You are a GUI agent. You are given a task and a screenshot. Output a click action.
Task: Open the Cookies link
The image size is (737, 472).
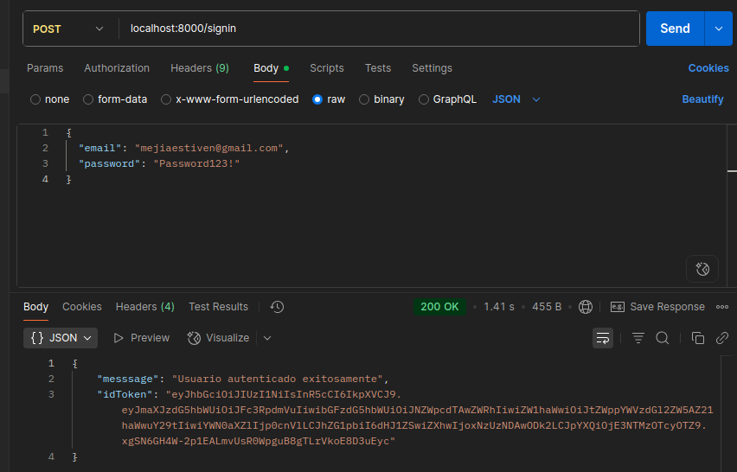pyautogui.click(x=708, y=68)
